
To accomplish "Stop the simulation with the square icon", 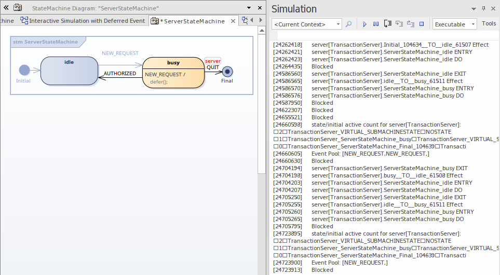I will (x=422, y=24).
